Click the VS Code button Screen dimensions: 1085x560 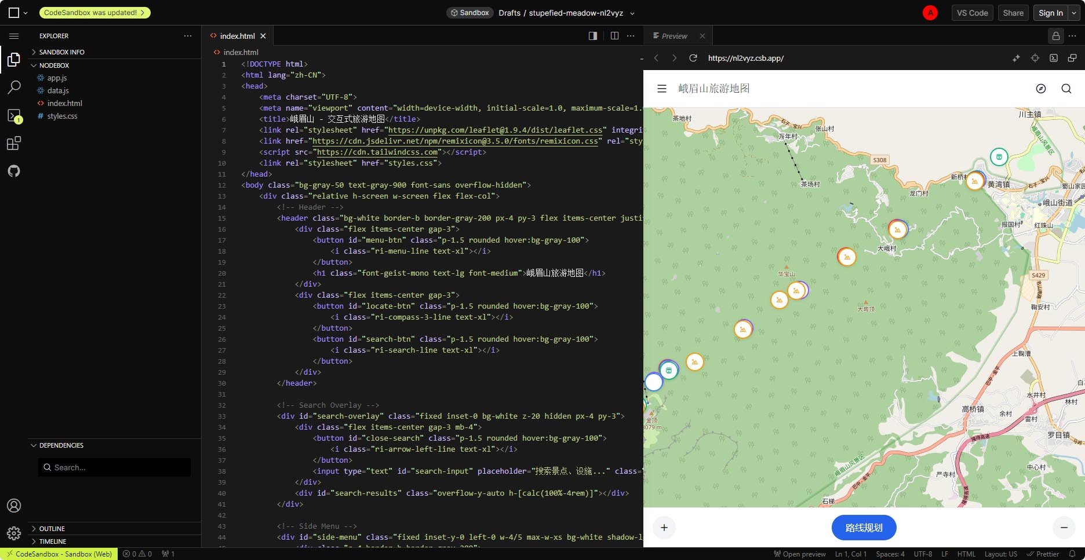(x=972, y=13)
